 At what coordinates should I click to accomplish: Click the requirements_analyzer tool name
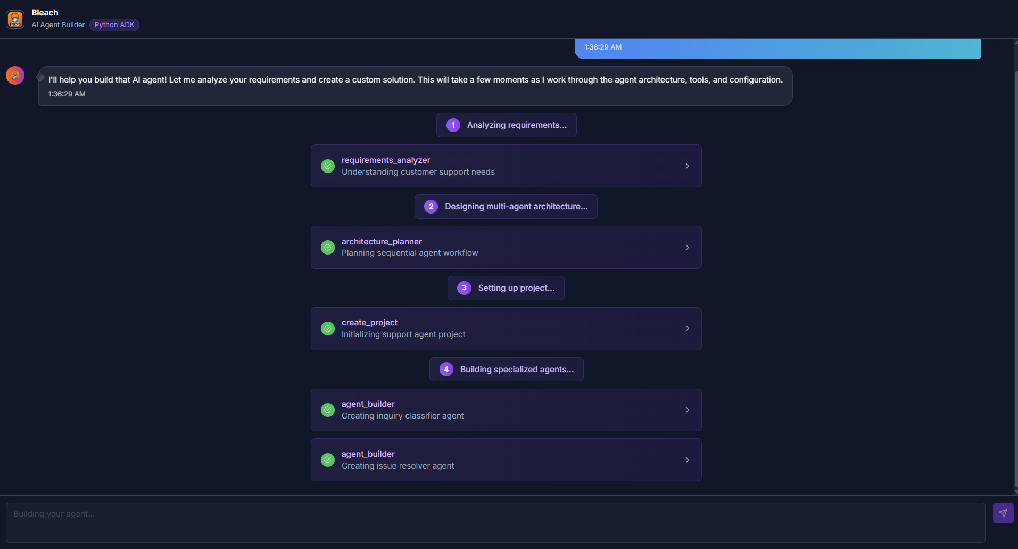(386, 160)
